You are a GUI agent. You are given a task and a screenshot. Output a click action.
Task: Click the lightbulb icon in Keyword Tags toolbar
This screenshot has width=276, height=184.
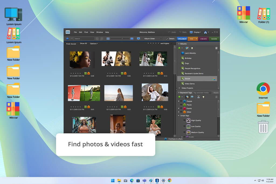(203, 97)
